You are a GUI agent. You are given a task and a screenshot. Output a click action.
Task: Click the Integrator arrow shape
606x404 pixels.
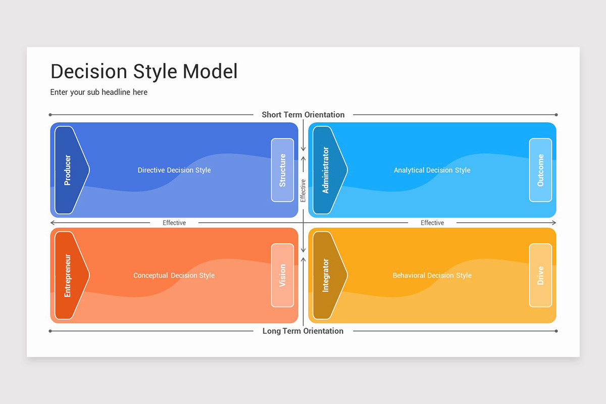(327, 275)
